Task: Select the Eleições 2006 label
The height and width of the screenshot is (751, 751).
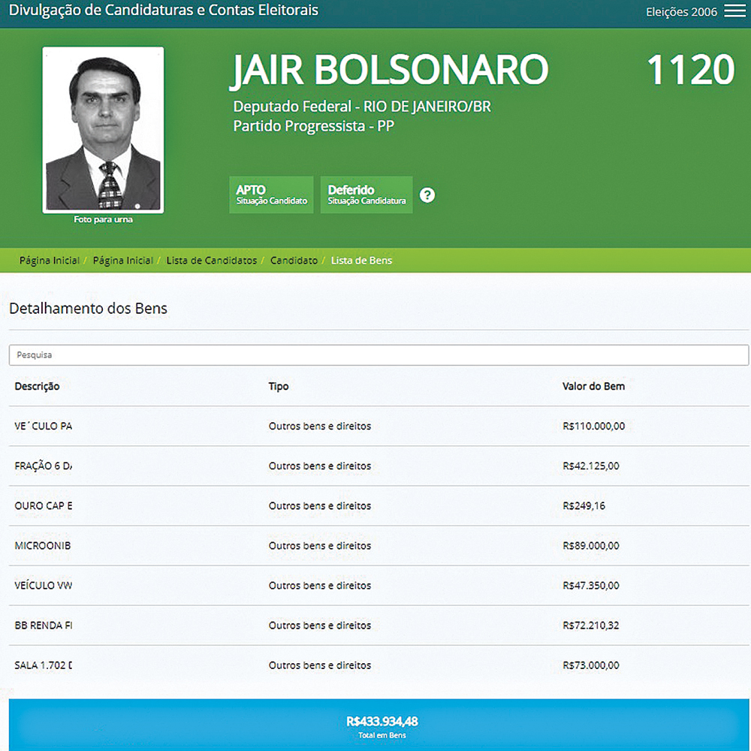Action: click(680, 12)
